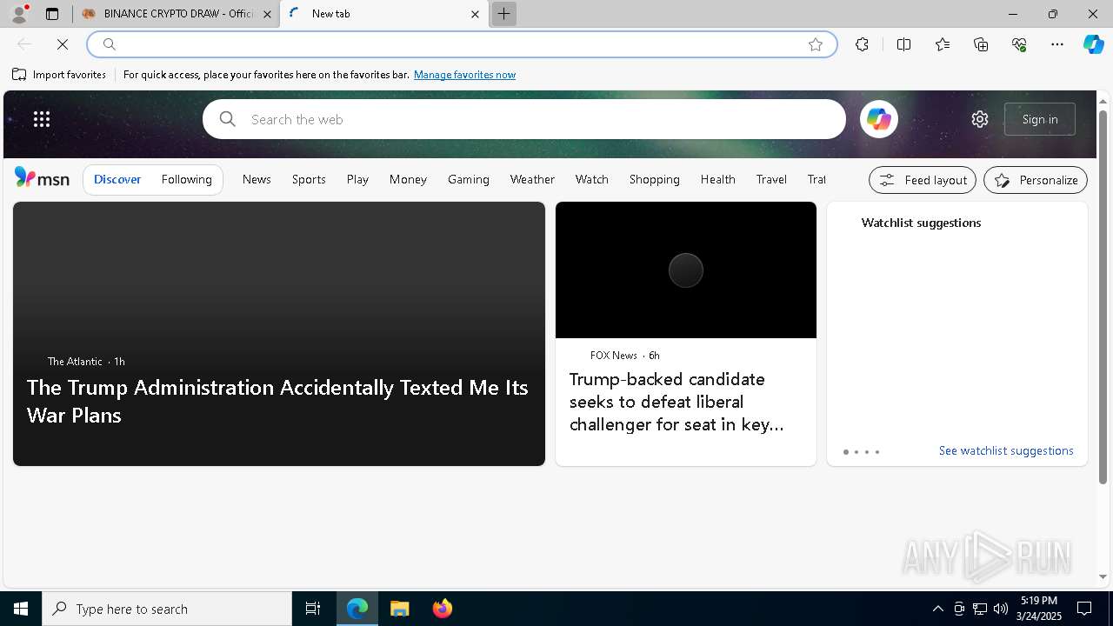Stop loading the page
Viewport: 1113px width, 626px height.
point(63,44)
